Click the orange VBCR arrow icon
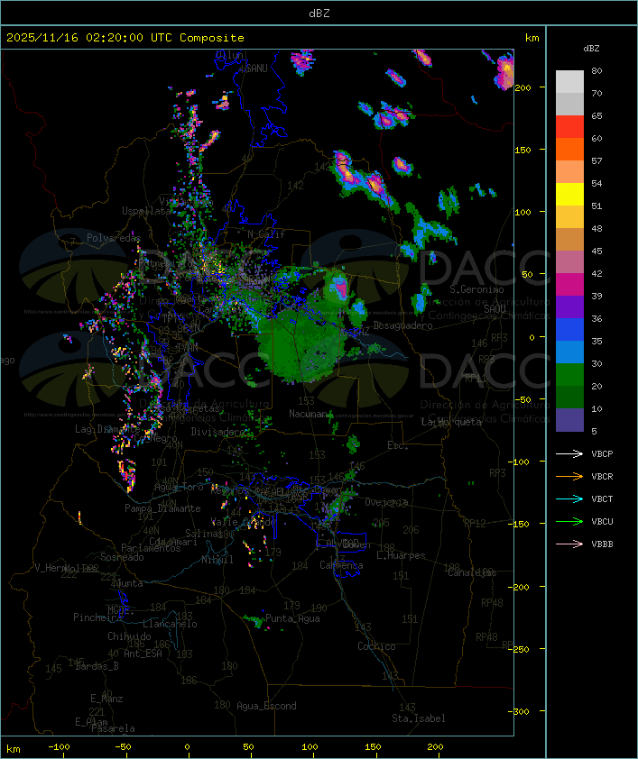Viewport: 638px width, 759px height. point(569,476)
